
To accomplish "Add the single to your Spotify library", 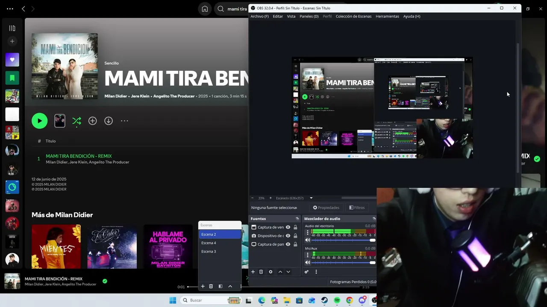I will pos(92,121).
